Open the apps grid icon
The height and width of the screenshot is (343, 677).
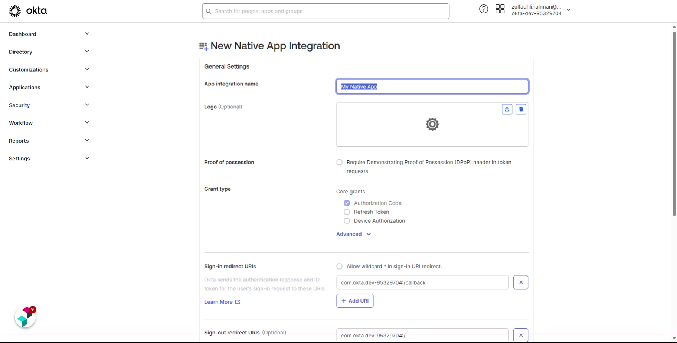click(500, 9)
